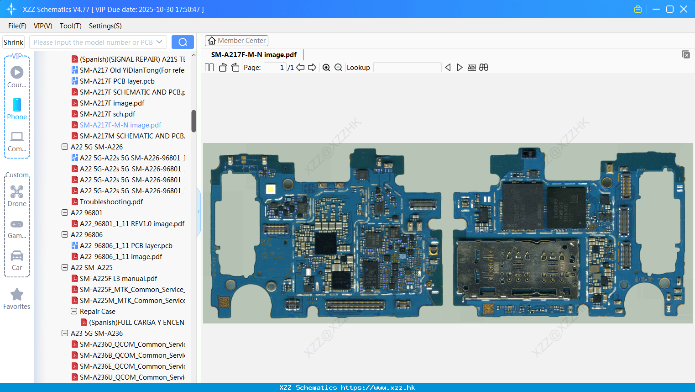Collapse the Repair Case folder
Image resolution: width=695 pixels, height=392 pixels.
click(74, 311)
